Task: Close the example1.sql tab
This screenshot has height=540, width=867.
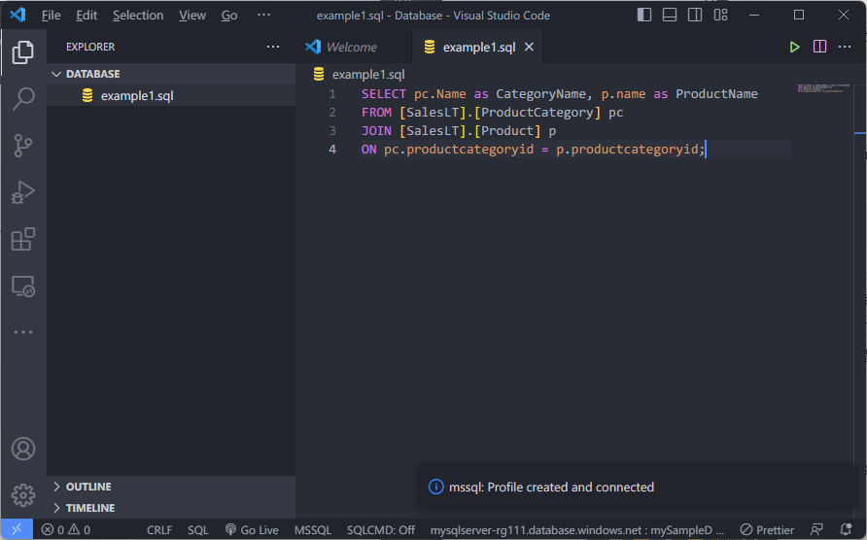Action: click(529, 47)
